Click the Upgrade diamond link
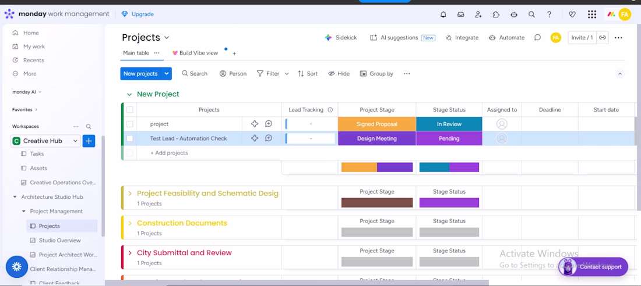Viewport: 641px width, 286px height. 138,15
